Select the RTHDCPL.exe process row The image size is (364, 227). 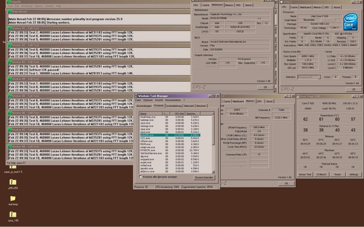[170, 150]
